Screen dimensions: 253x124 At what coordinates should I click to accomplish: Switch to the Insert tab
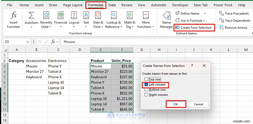pyautogui.click(x=39, y=5)
